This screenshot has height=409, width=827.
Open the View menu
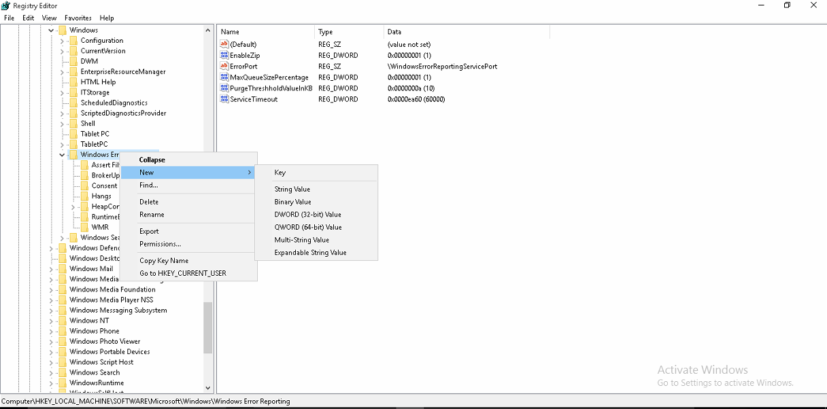[49, 18]
